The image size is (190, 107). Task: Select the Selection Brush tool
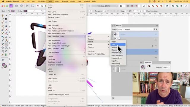point(3,23)
